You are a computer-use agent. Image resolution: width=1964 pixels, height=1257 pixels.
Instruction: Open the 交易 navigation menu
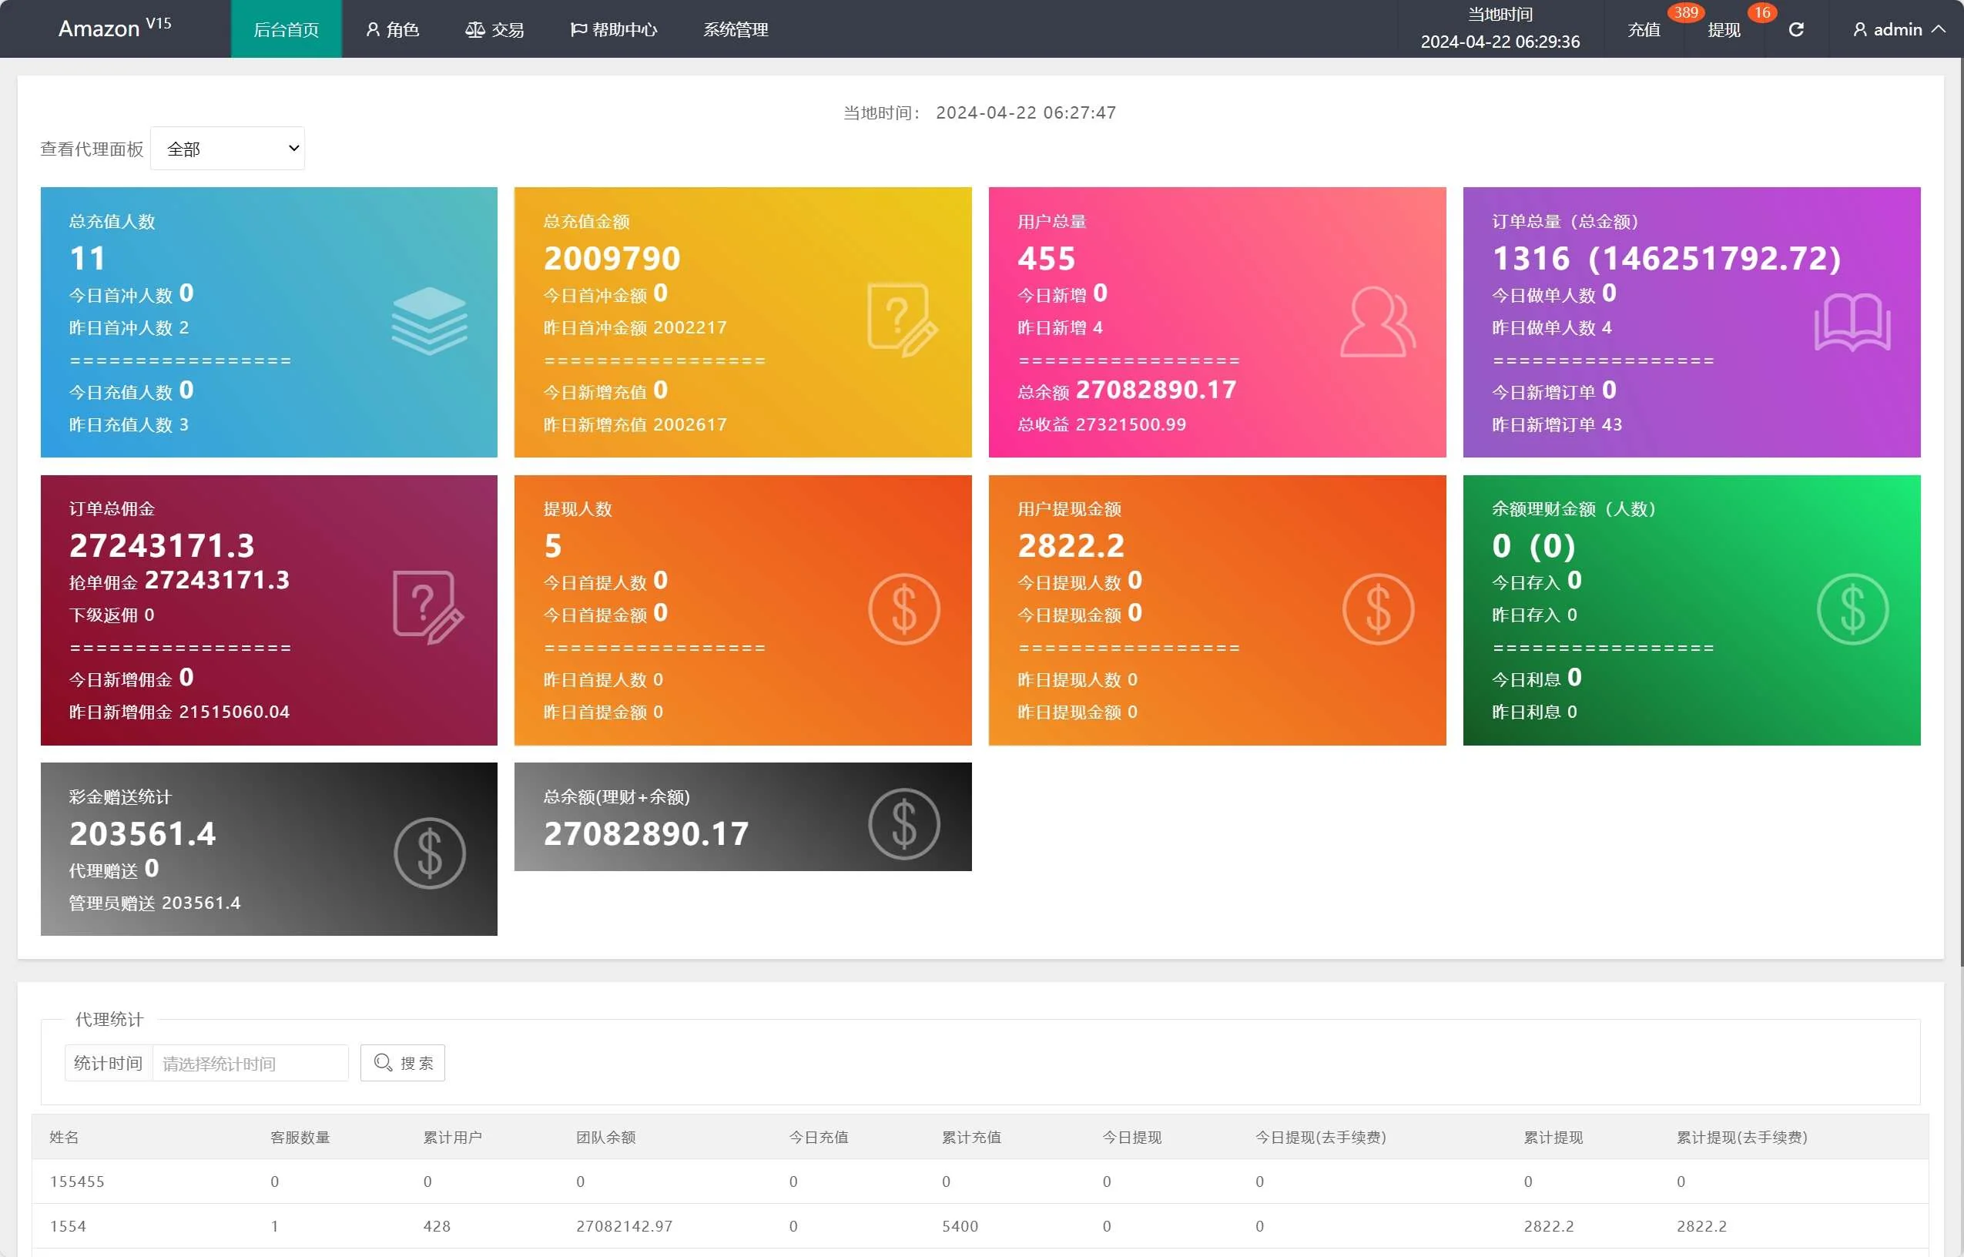click(494, 29)
